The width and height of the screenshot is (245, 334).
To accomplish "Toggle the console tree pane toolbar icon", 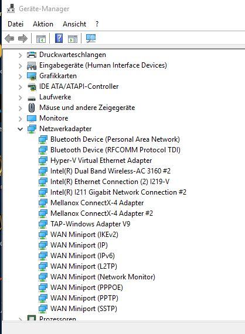I will (x=41, y=39).
